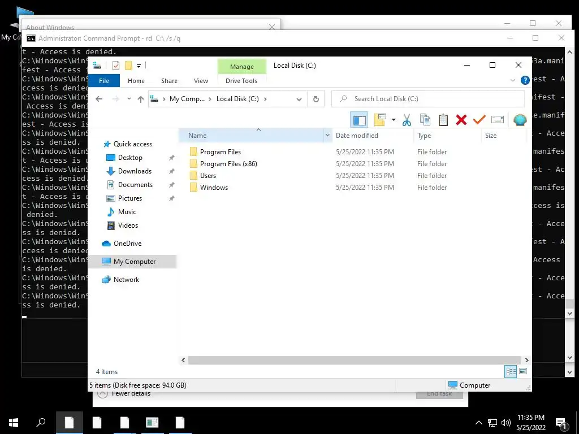This screenshot has height=434, width=579.
Task: Open the recent locations dropdown
Action: pos(129,99)
